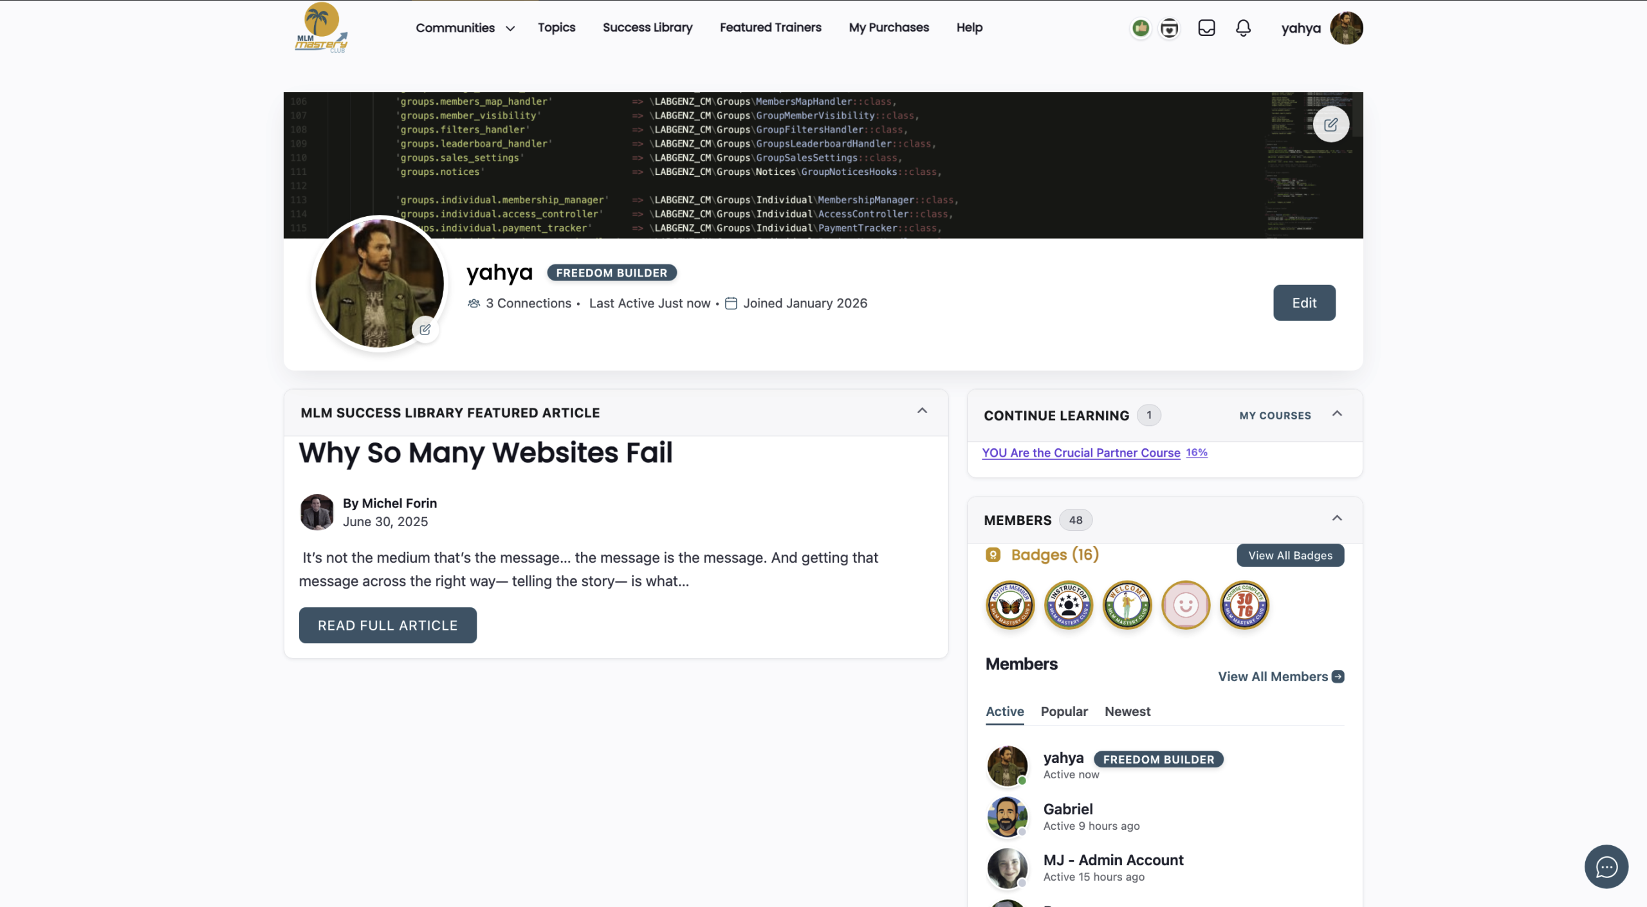1647x907 pixels.
Task: Open the pink smiley face badge
Action: 1186,605
